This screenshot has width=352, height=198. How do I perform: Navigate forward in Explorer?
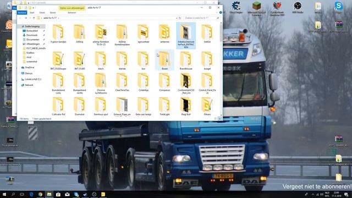[x=26, y=18]
